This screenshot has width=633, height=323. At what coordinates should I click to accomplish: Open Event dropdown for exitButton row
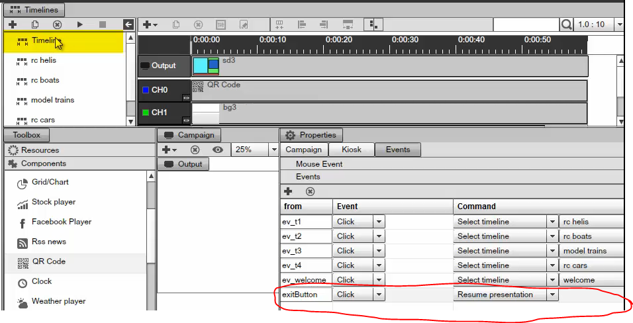coord(379,295)
